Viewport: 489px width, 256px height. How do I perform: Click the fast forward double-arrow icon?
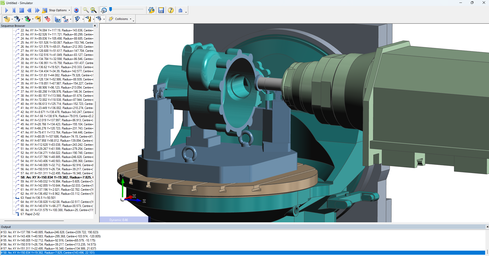[37, 10]
